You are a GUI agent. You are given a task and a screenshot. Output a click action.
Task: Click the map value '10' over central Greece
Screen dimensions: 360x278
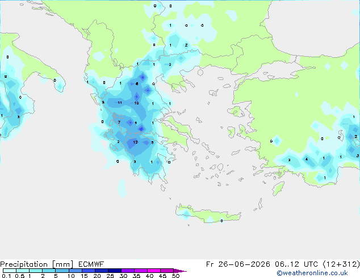136,103
